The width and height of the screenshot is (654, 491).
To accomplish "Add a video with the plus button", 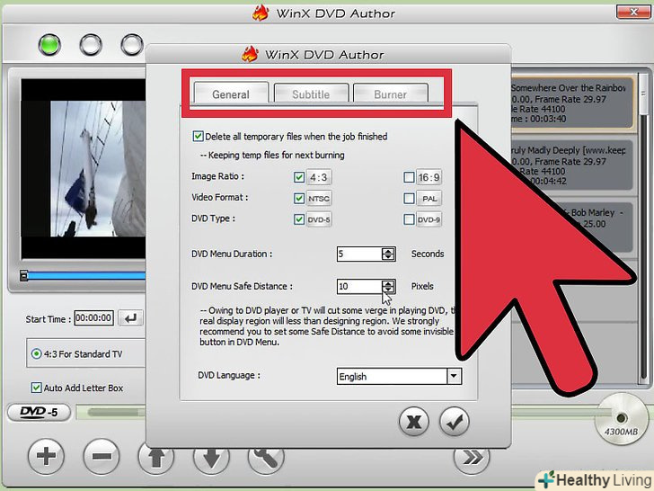I will pos(46,456).
